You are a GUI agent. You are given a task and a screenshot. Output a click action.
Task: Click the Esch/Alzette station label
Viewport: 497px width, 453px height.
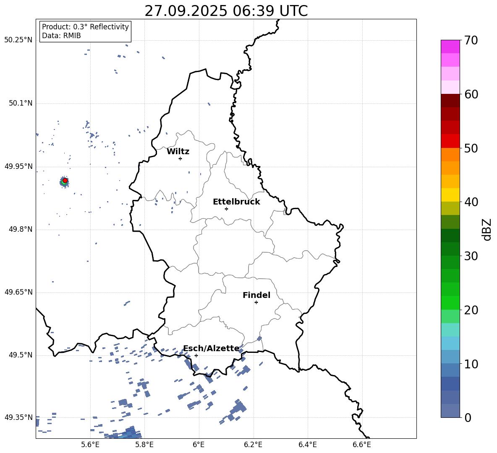[212, 349]
